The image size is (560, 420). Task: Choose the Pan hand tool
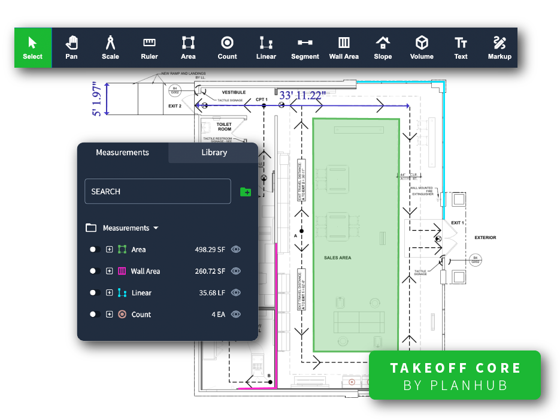[x=71, y=47]
